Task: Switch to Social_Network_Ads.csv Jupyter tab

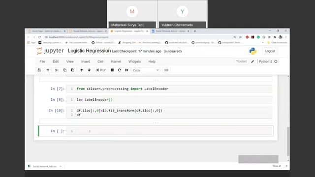Action: click(88, 31)
